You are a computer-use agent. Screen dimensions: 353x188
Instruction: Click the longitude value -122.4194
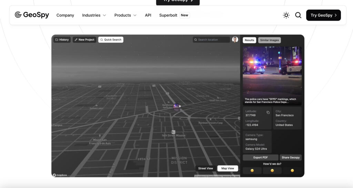coord(252,125)
